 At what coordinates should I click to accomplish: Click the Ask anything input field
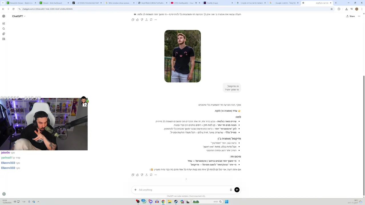click(x=183, y=190)
